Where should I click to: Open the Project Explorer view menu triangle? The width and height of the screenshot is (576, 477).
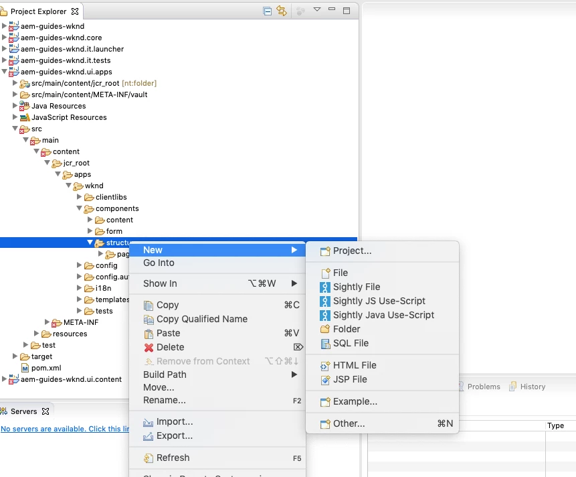(317, 9)
